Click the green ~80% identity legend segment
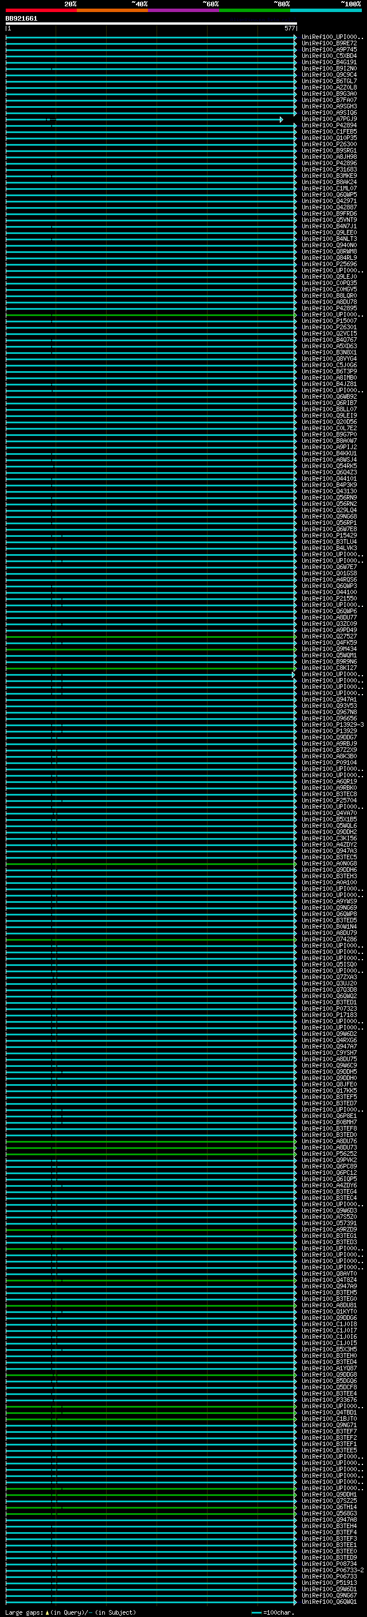Image resolution: width=367 pixels, height=1617 pixels. tap(255, 10)
